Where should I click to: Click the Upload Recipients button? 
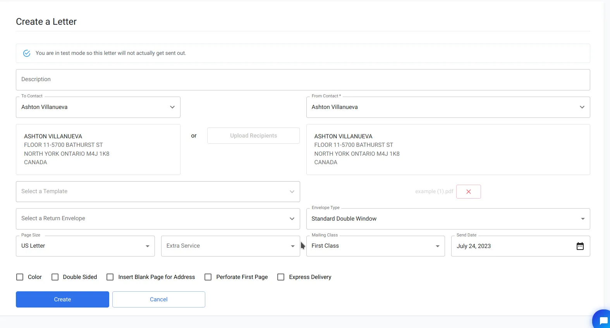(x=253, y=136)
